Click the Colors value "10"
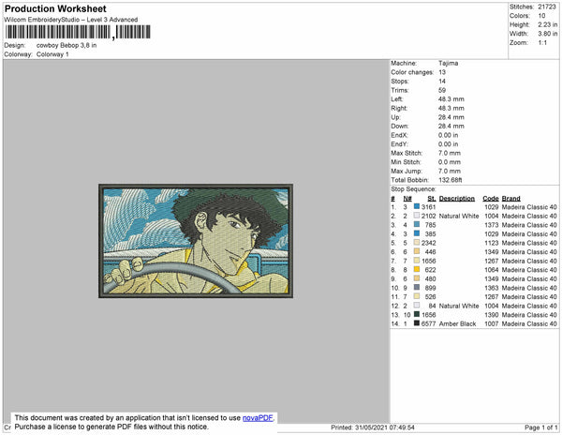Image resolution: width=562 pixels, height=435 pixels. [x=541, y=16]
